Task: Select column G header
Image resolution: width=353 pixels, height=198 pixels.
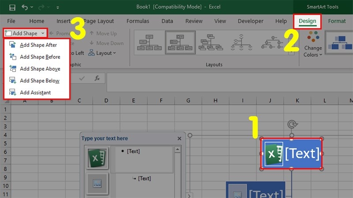Action: pos(188,101)
